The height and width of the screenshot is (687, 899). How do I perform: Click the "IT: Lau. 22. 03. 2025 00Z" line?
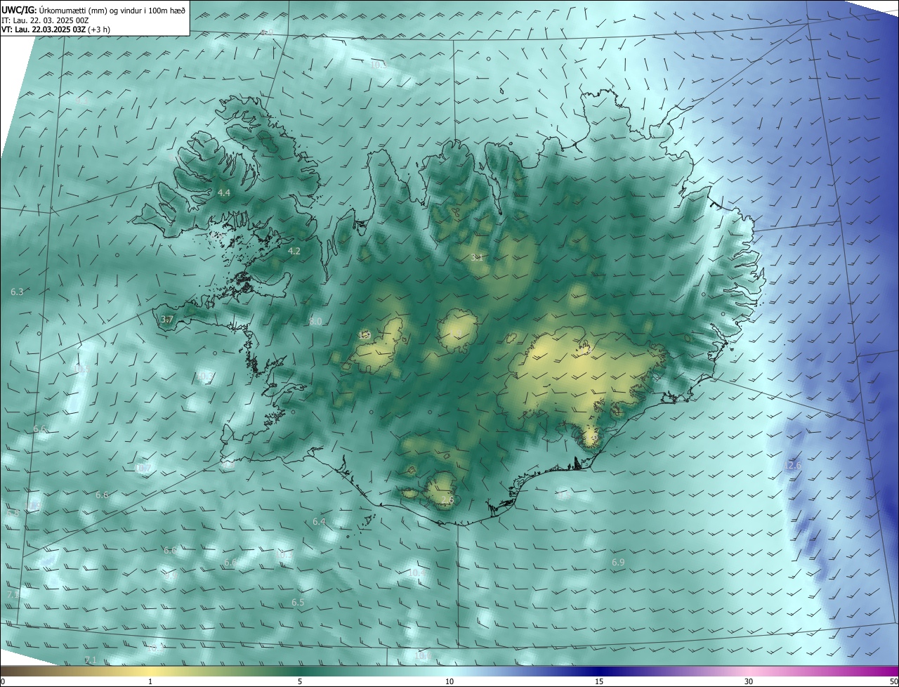[45, 20]
